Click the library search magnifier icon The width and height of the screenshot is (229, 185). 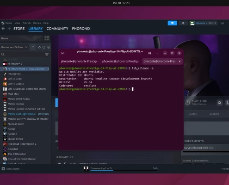tap(3, 54)
